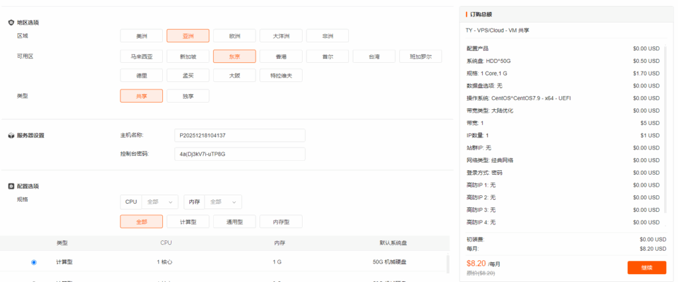Select the 全部 spec tab
Image resolution: width=678 pixels, height=282 pixels.
[x=141, y=222]
